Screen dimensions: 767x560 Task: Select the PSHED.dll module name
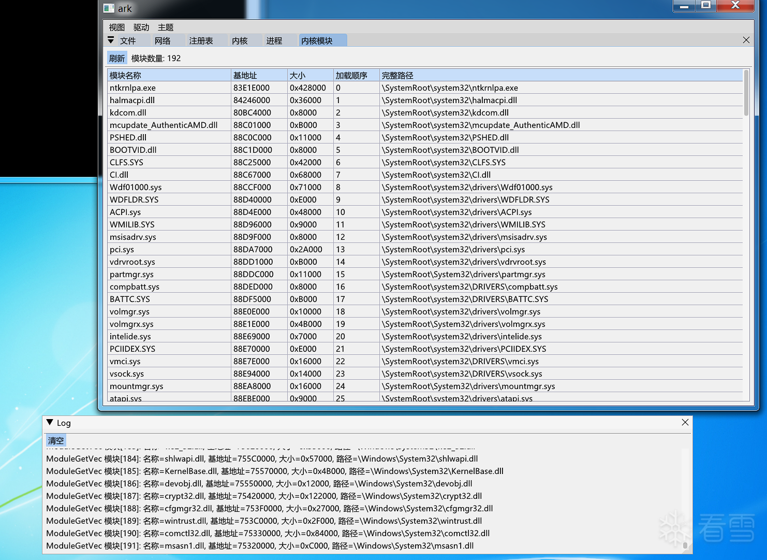(x=128, y=137)
